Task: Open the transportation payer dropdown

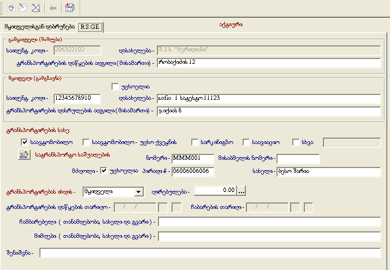Action: click(x=139, y=191)
